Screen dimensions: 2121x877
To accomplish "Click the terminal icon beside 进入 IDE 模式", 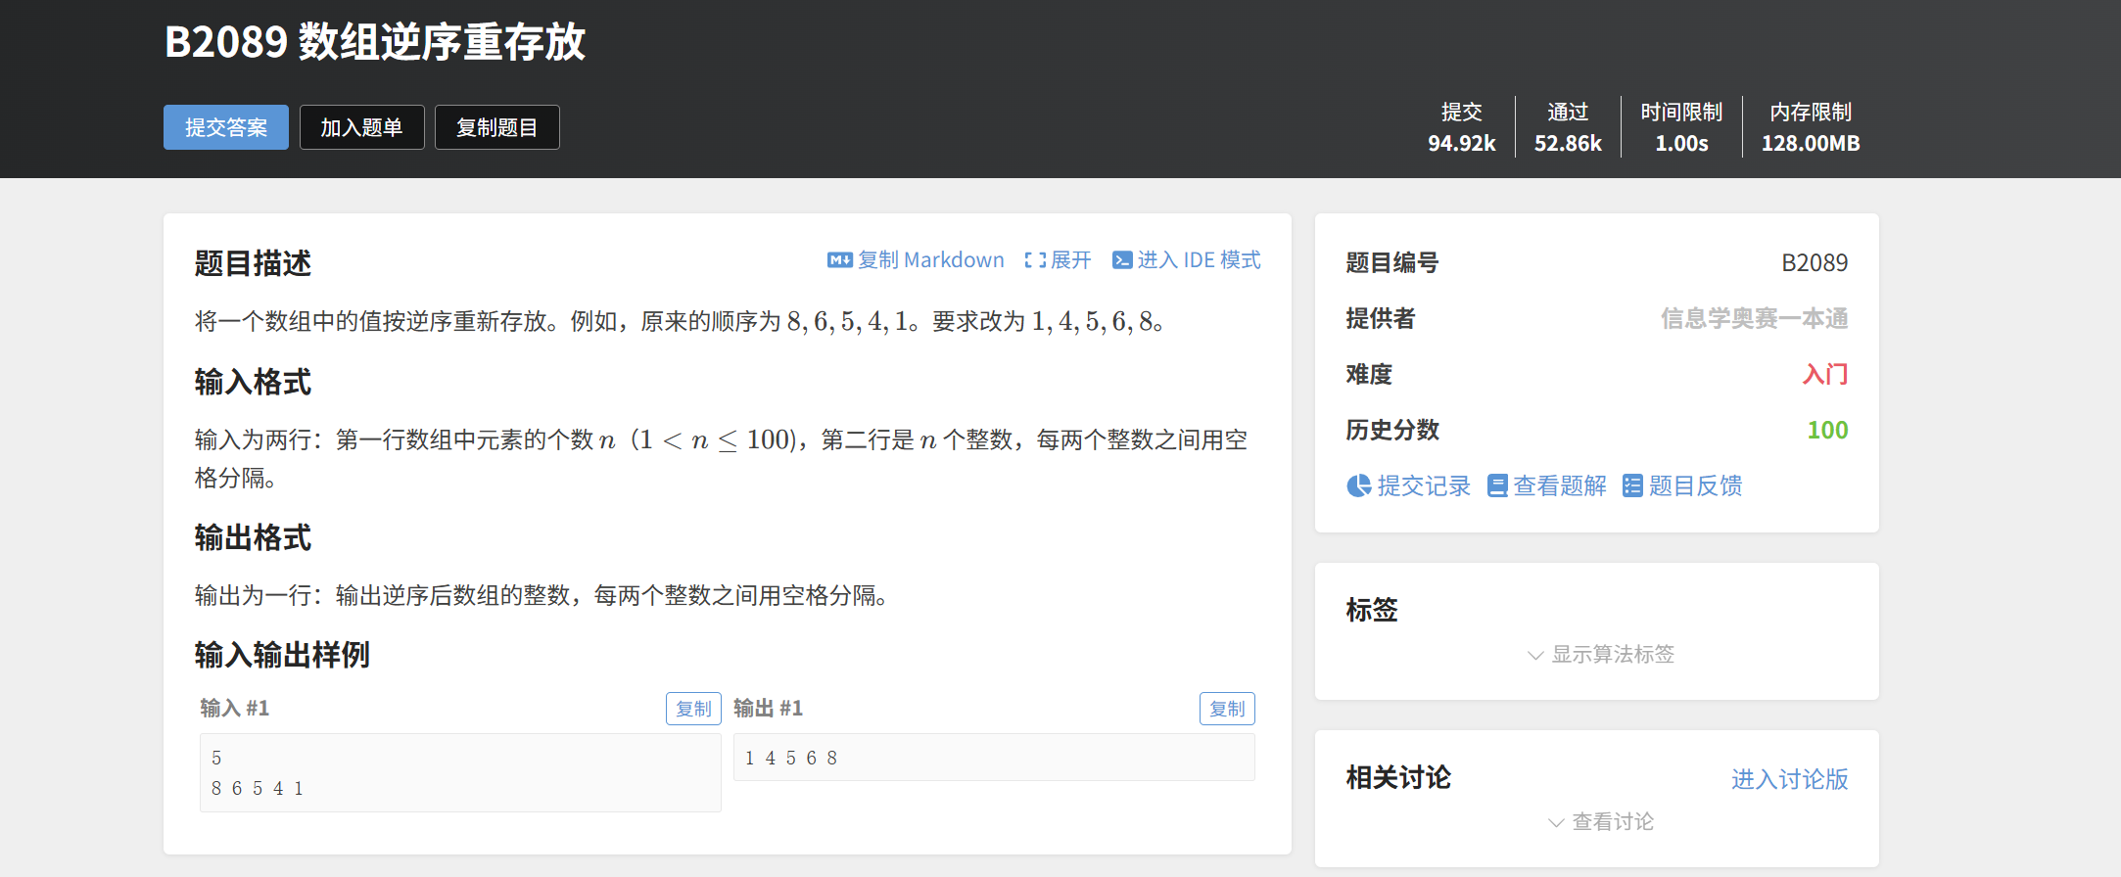I will coord(1122,260).
